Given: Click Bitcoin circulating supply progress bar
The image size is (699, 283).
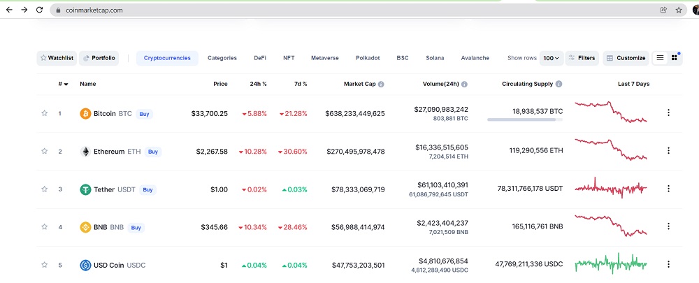Looking at the screenshot, I should pos(525,120).
